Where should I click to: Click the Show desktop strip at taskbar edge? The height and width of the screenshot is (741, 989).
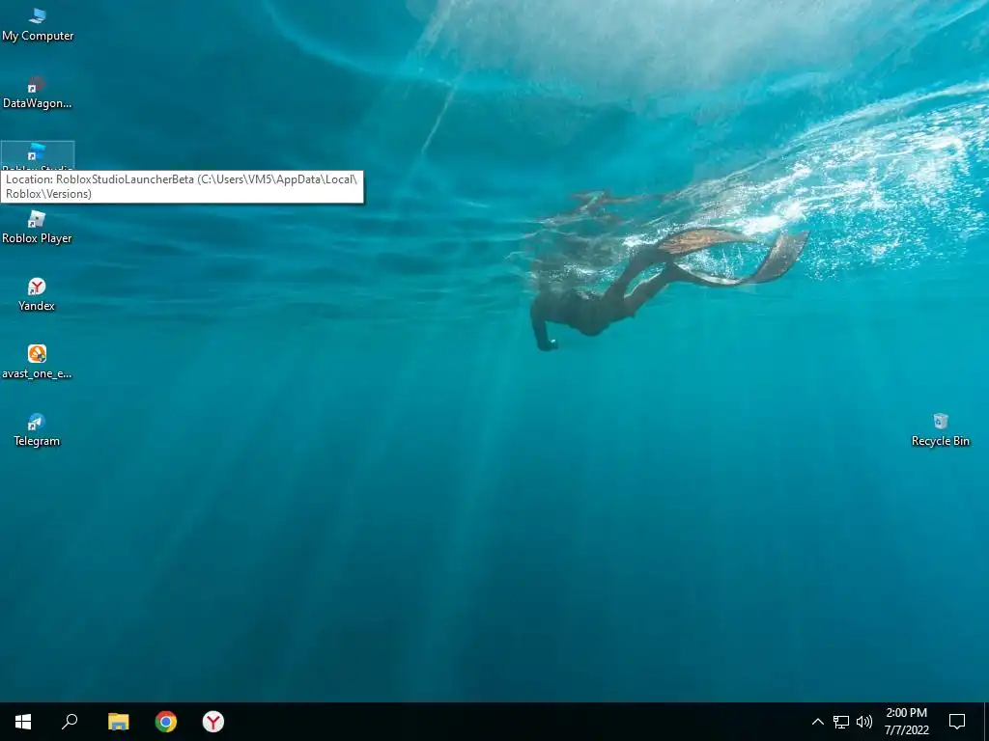986,722
